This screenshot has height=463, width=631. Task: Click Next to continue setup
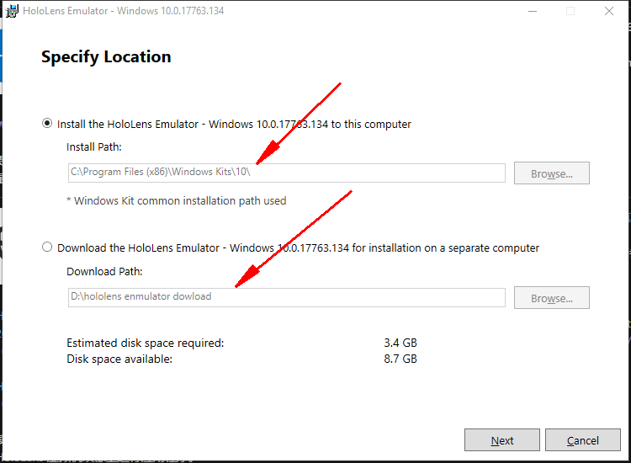(x=502, y=440)
